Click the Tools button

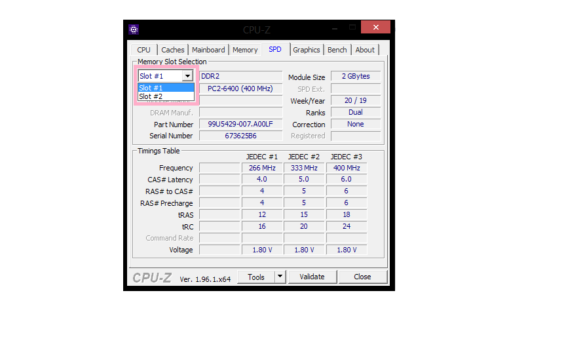pos(256,277)
